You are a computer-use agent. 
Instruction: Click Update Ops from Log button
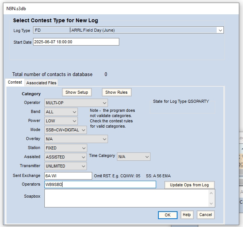[189, 185]
